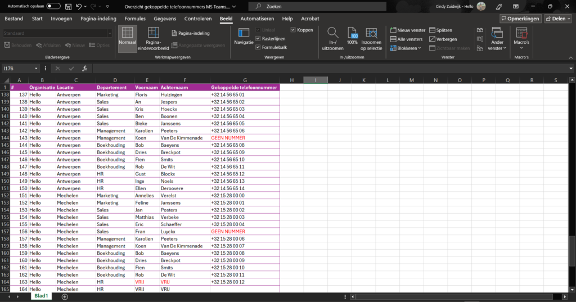Uncheck the Formulebalk checkbox
Screen dimensions: 576x302
tap(258, 47)
